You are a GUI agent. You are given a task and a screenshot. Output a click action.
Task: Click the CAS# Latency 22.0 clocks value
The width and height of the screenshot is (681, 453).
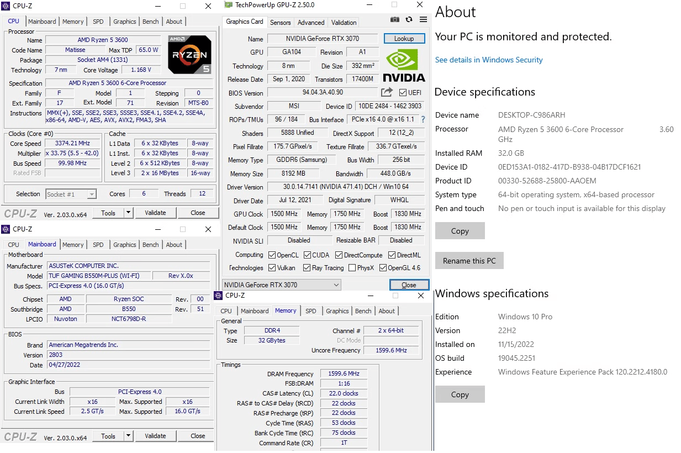pos(344,393)
